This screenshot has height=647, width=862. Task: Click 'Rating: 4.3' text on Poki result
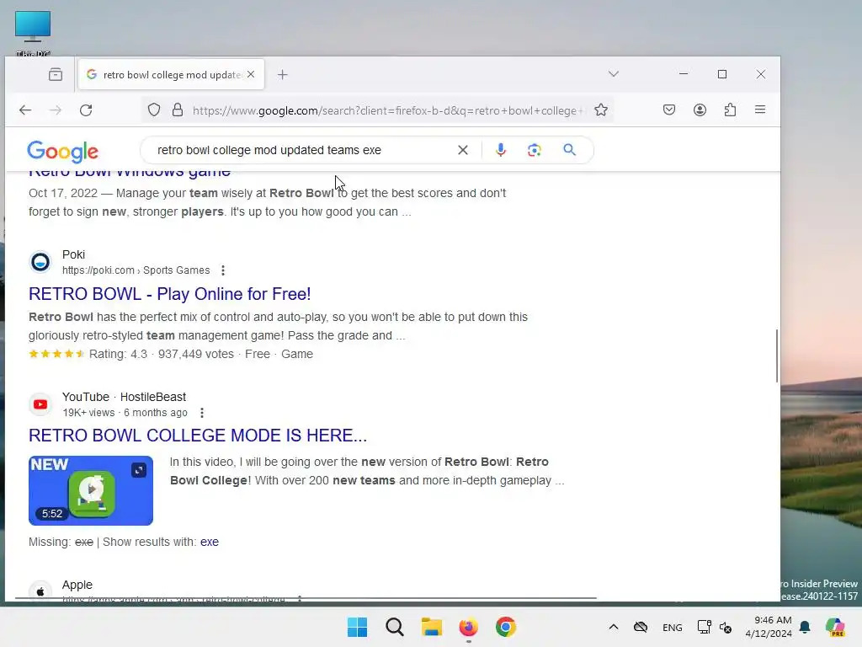[x=118, y=354]
